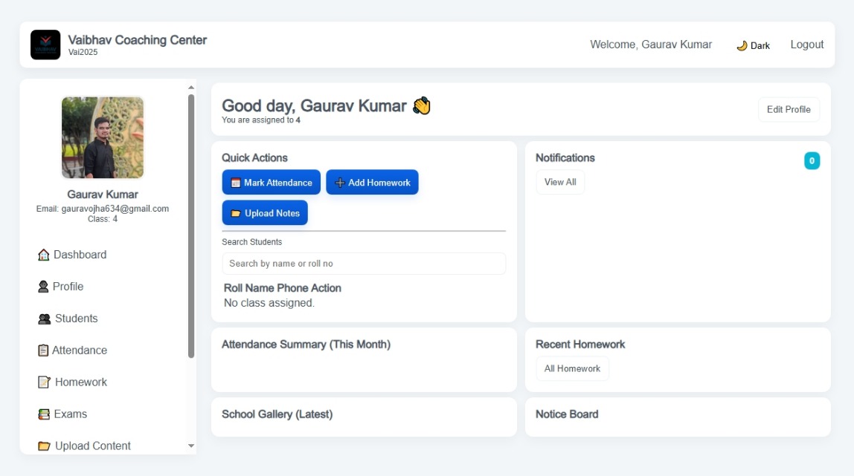Click the group icon beside Students
Image resolution: width=854 pixels, height=476 pixels.
(45, 319)
